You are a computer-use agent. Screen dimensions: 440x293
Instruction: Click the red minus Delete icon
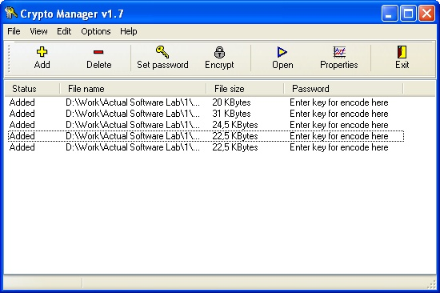(x=98, y=52)
